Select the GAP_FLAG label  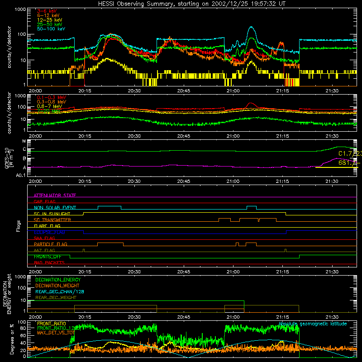[44, 201]
